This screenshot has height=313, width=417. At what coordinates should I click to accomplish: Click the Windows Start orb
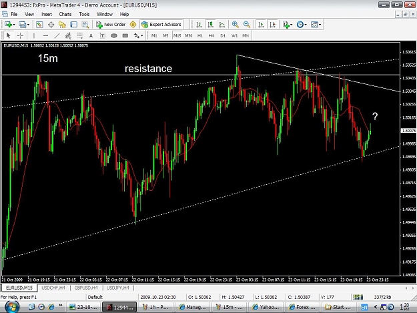click(x=11, y=307)
